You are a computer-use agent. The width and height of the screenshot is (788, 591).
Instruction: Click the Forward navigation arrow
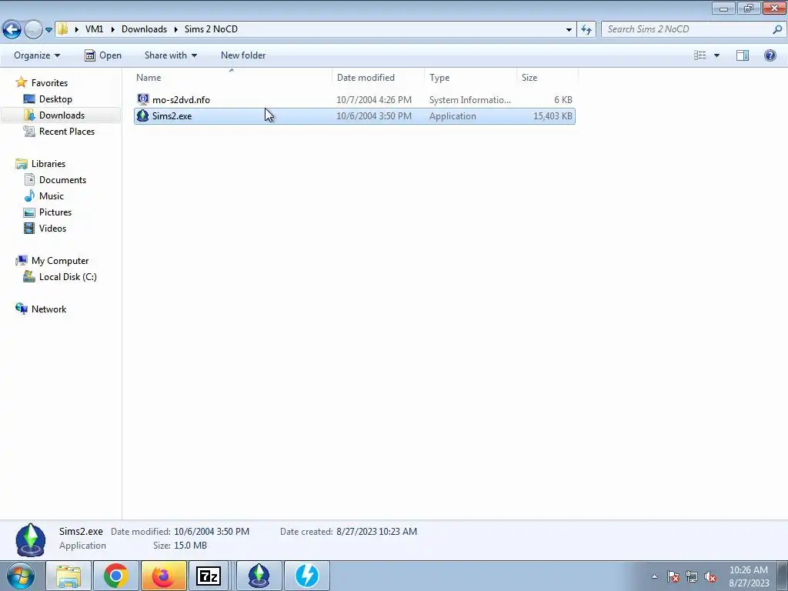click(x=33, y=30)
